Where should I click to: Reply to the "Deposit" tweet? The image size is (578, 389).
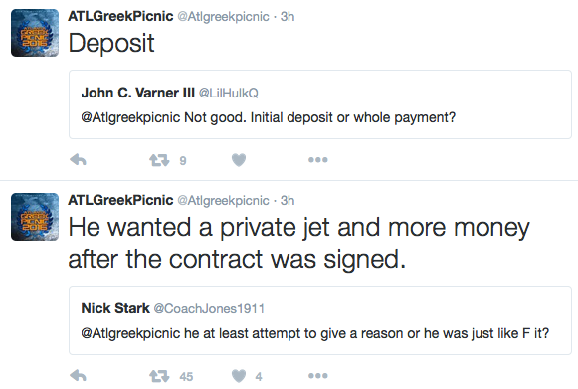(78, 160)
